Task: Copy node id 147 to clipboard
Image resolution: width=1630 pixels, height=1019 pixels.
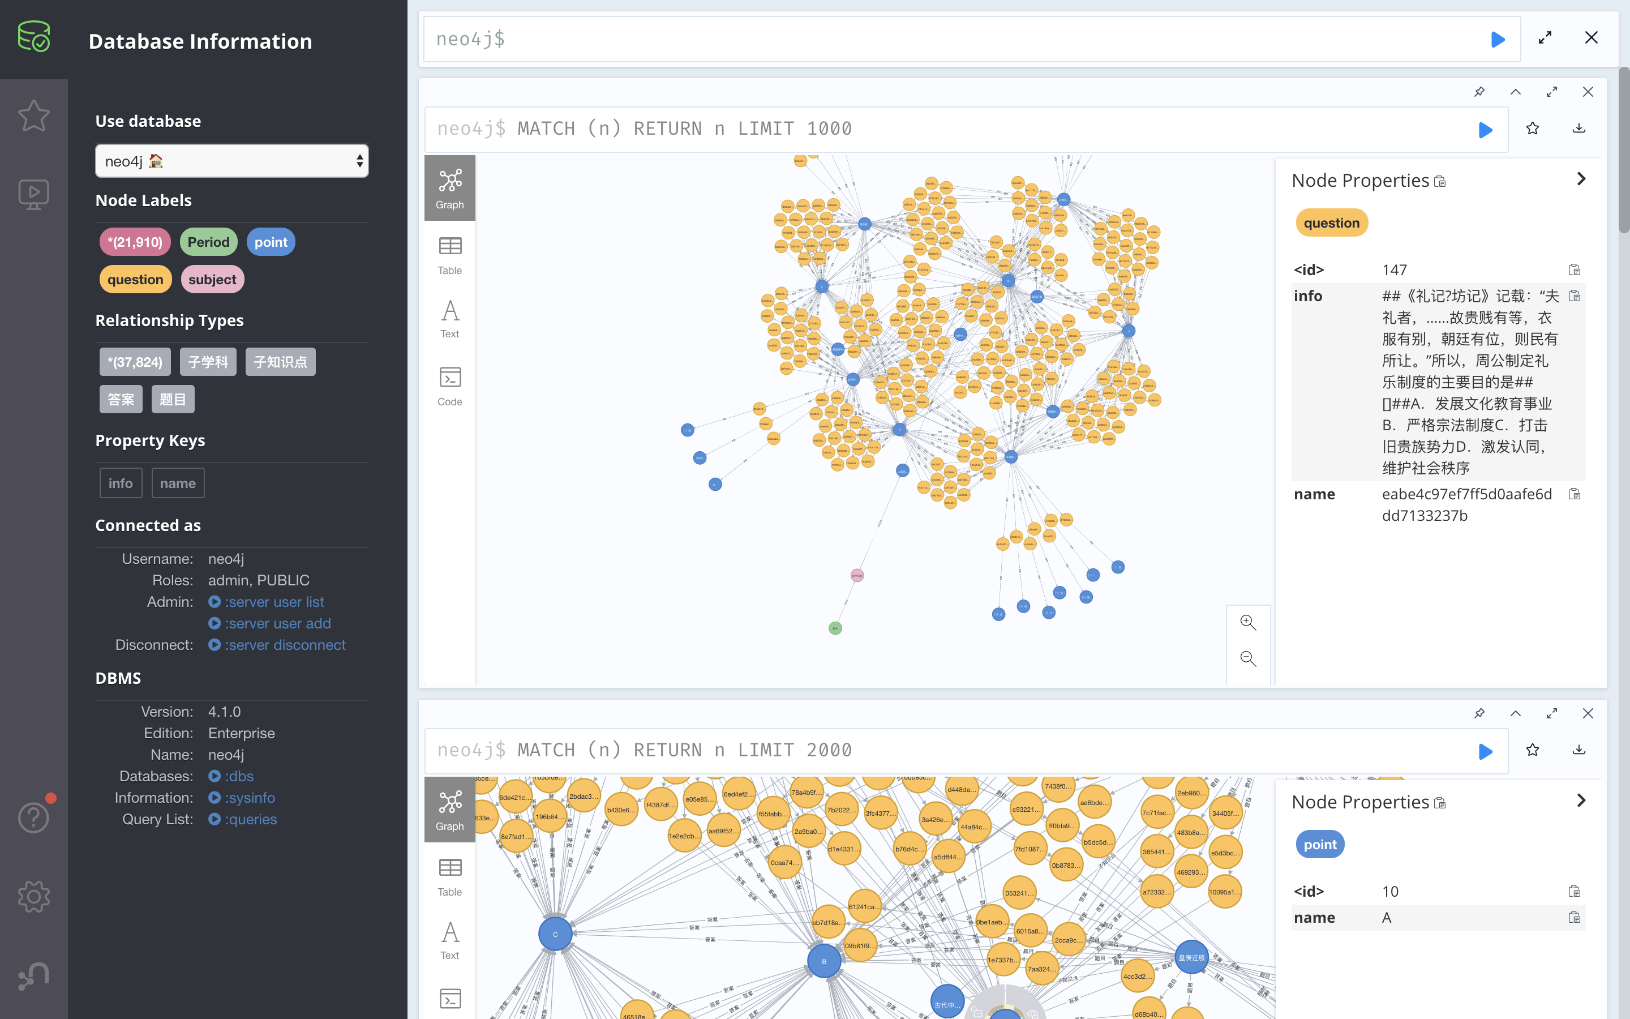Action: coord(1575,269)
